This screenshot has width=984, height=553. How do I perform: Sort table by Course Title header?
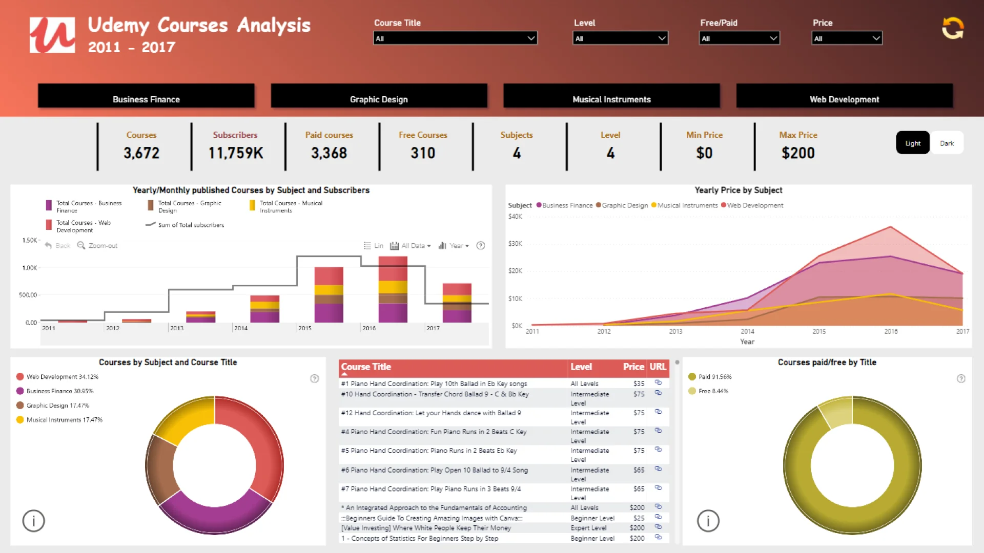click(x=366, y=367)
